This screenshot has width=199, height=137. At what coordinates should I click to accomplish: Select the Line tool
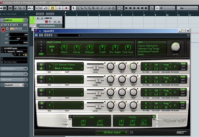105,8
